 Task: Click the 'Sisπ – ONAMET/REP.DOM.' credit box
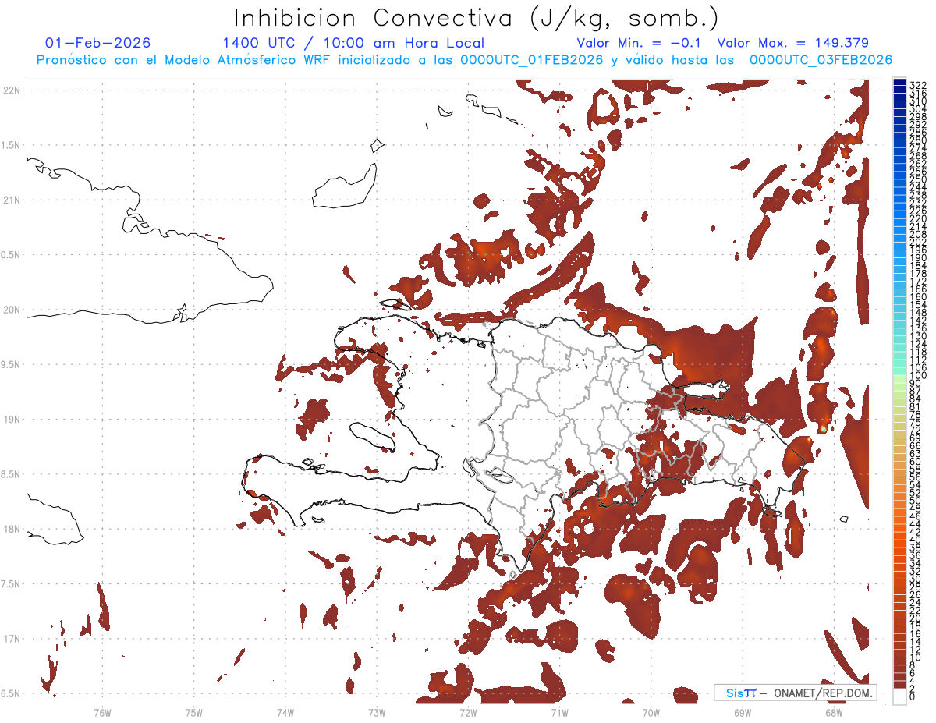[x=796, y=693]
